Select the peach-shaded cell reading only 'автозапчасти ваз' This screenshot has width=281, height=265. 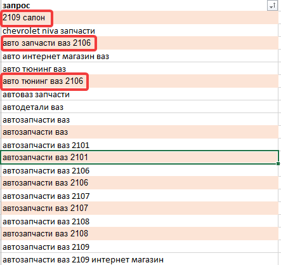pos(140,132)
